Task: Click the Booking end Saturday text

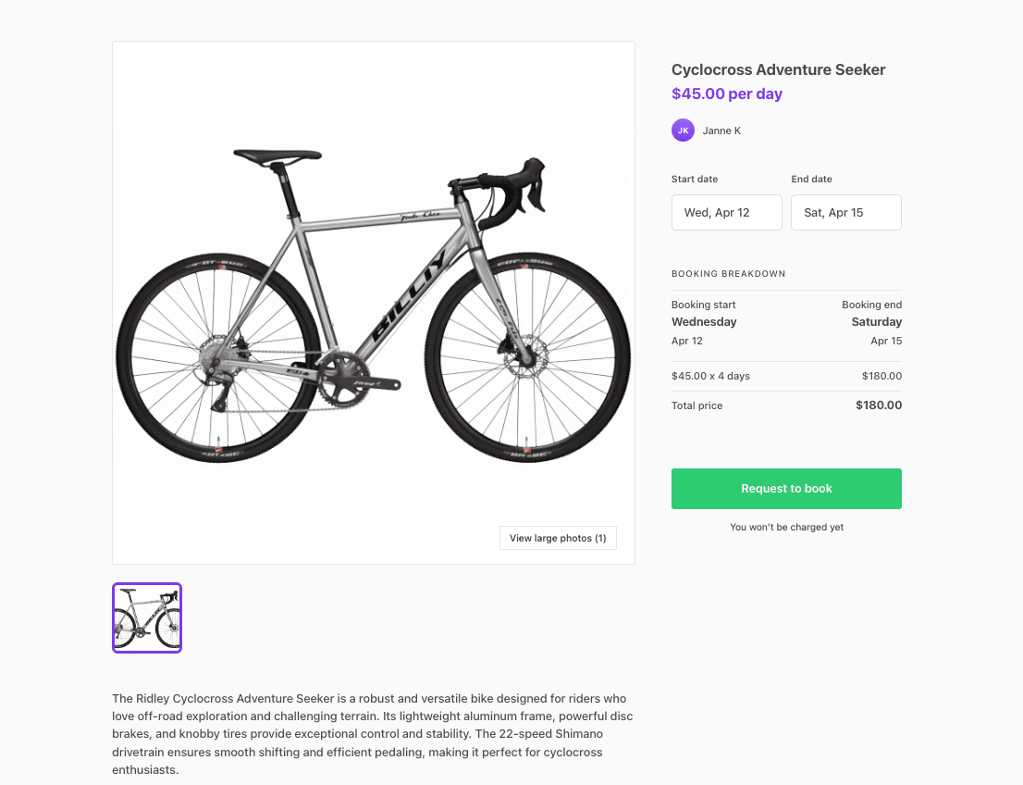Action: [x=876, y=321]
